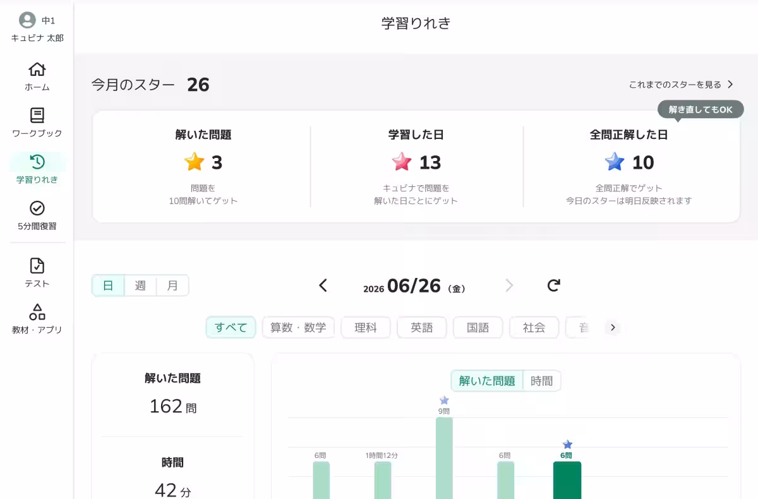Select 学習りれき in the sidebar

point(37,169)
